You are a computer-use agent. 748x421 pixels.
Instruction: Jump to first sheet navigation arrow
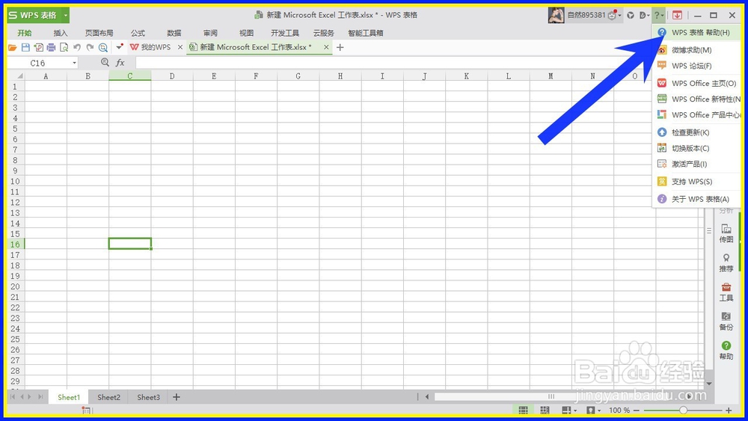click(13, 396)
